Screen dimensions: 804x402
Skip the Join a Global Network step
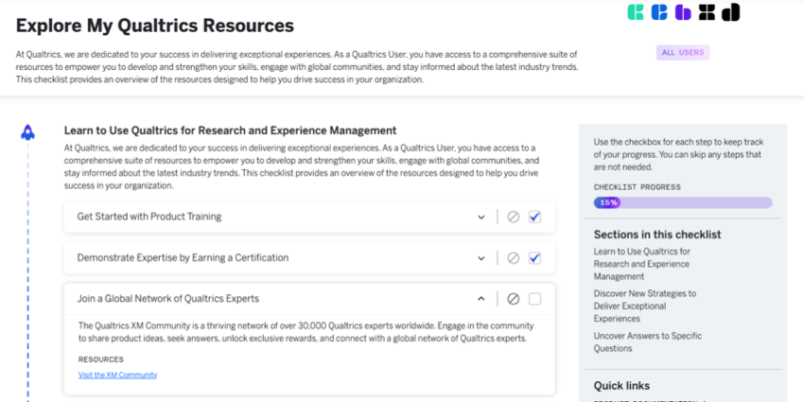[513, 299]
